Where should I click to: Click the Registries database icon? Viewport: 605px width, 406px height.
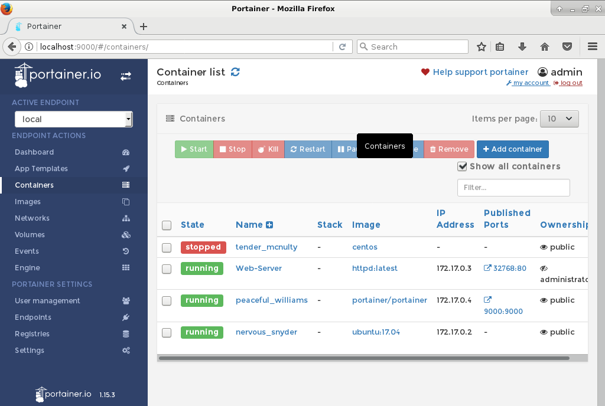tap(126, 334)
